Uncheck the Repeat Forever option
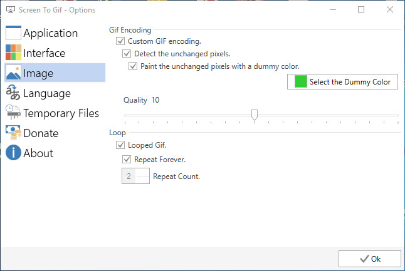The image size is (405, 271). pos(127,160)
